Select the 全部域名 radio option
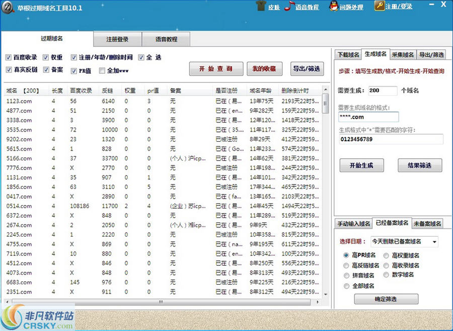Viewport: 453px width, 331px height. [346, 286]
